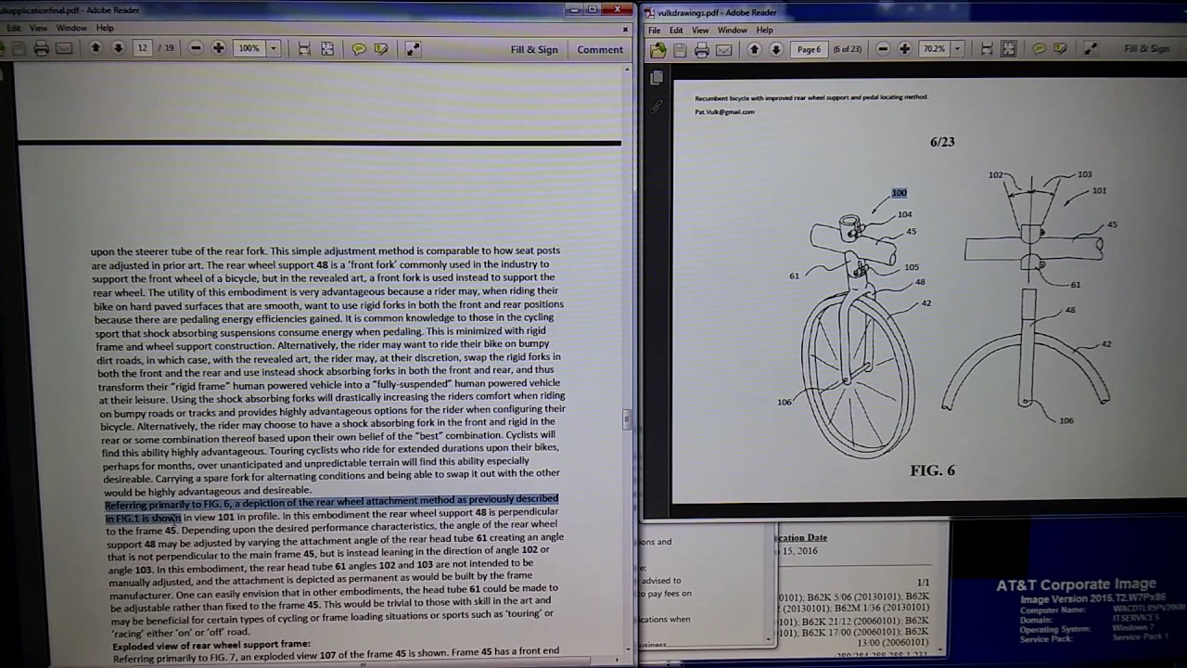Open Window menu in vulkapplicationfinal.pdf window
The width and height of the screenshot is (1187, 668).
point(71,28)
